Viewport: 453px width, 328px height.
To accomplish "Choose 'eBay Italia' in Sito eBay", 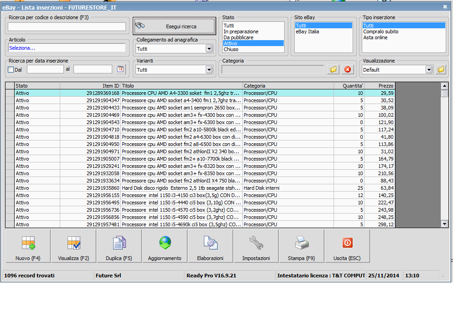I will click(x=323, y=31).
